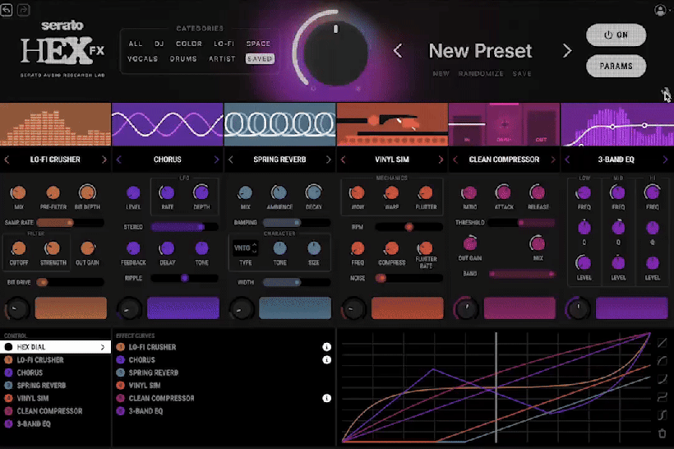
Task: Click left arrow beside Lo-Fi Crusher title
Action: click(7, 160)
